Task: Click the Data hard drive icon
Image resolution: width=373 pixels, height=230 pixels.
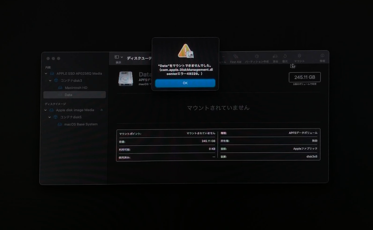Action: pos(126,78)
